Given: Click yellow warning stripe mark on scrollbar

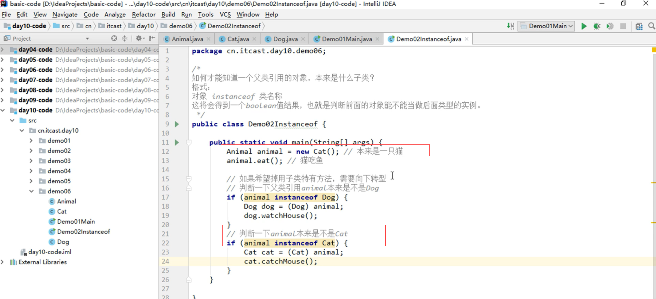Looking at the screenshot, I should click(653, 183).
